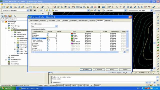160x90 pixels.
Task: Select the Zoom Realtime magnifier icon
Action: coord(58,7)
